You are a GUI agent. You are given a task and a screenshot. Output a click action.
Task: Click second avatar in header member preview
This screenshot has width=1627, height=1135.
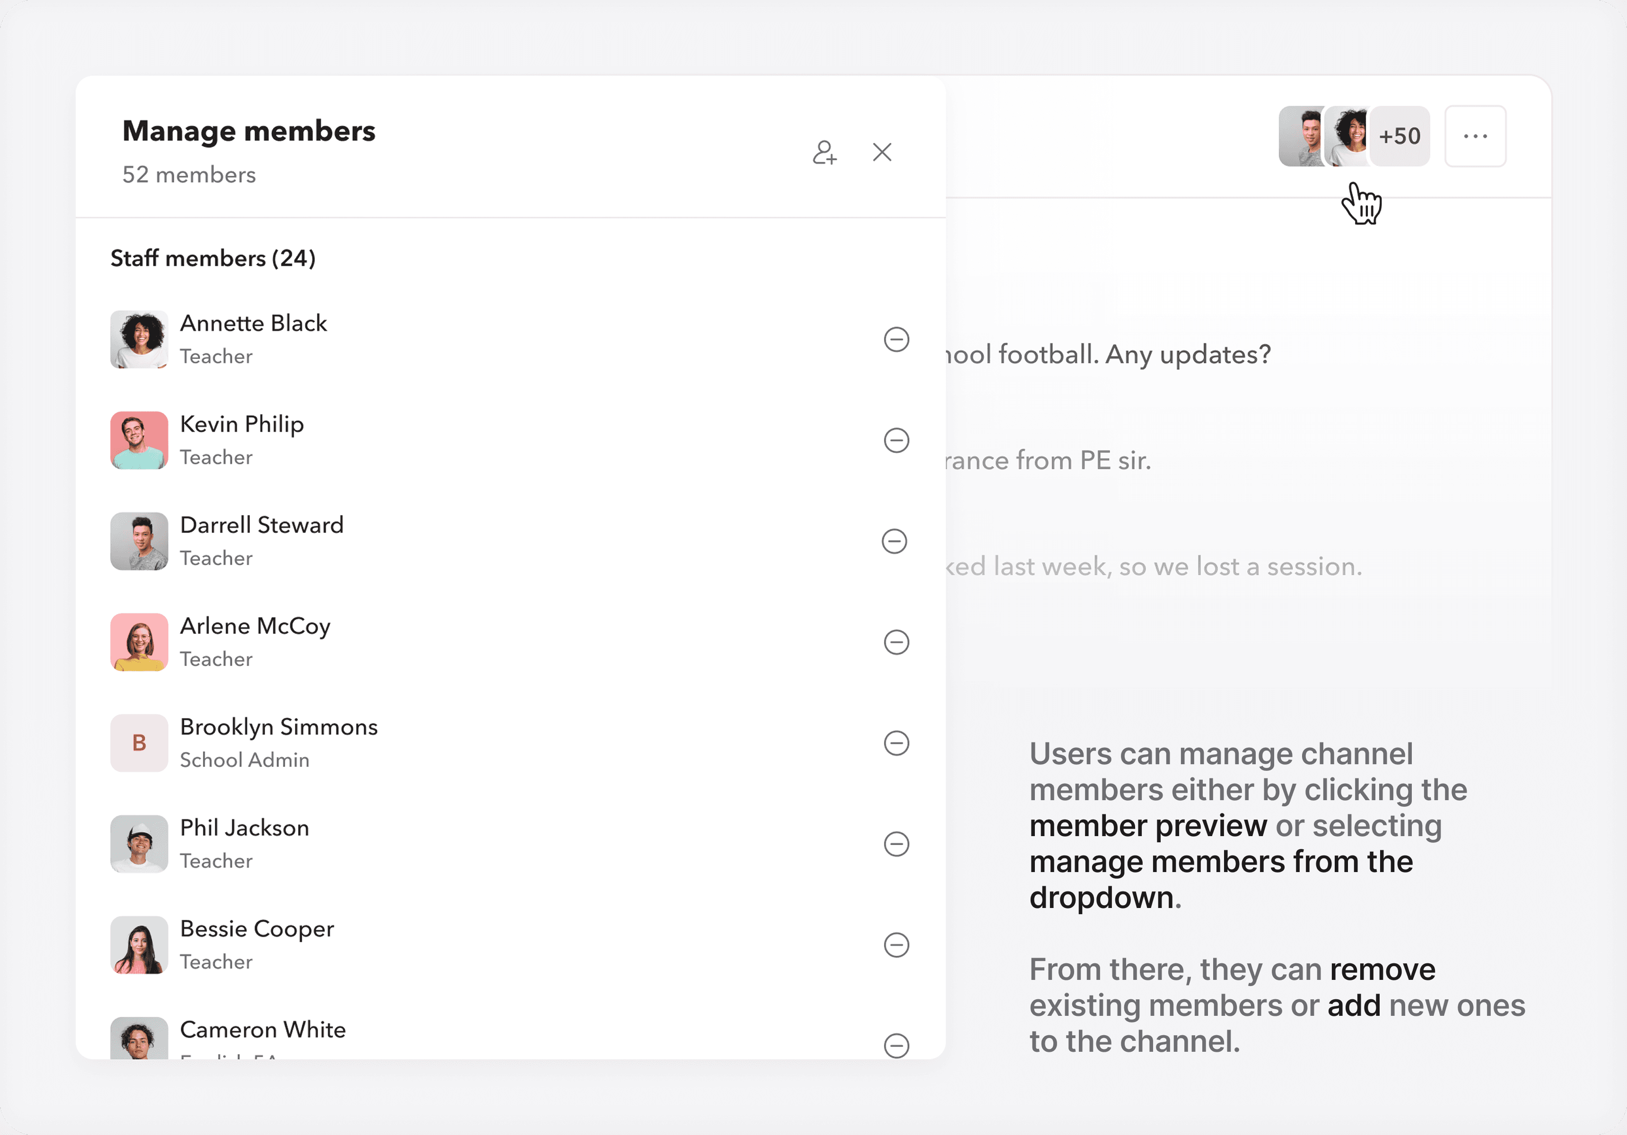point(1348,136)
